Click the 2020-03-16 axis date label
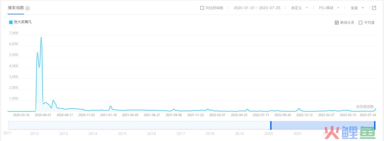The width and height of the screenshot is (384, 141). click(21, 115)
